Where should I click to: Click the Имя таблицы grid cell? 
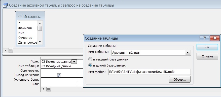coord(59,66)
